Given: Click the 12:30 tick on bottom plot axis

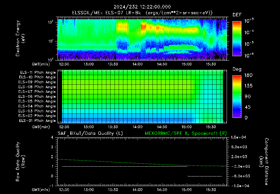Looking at the screenshot, I should (x=64, y=190).
